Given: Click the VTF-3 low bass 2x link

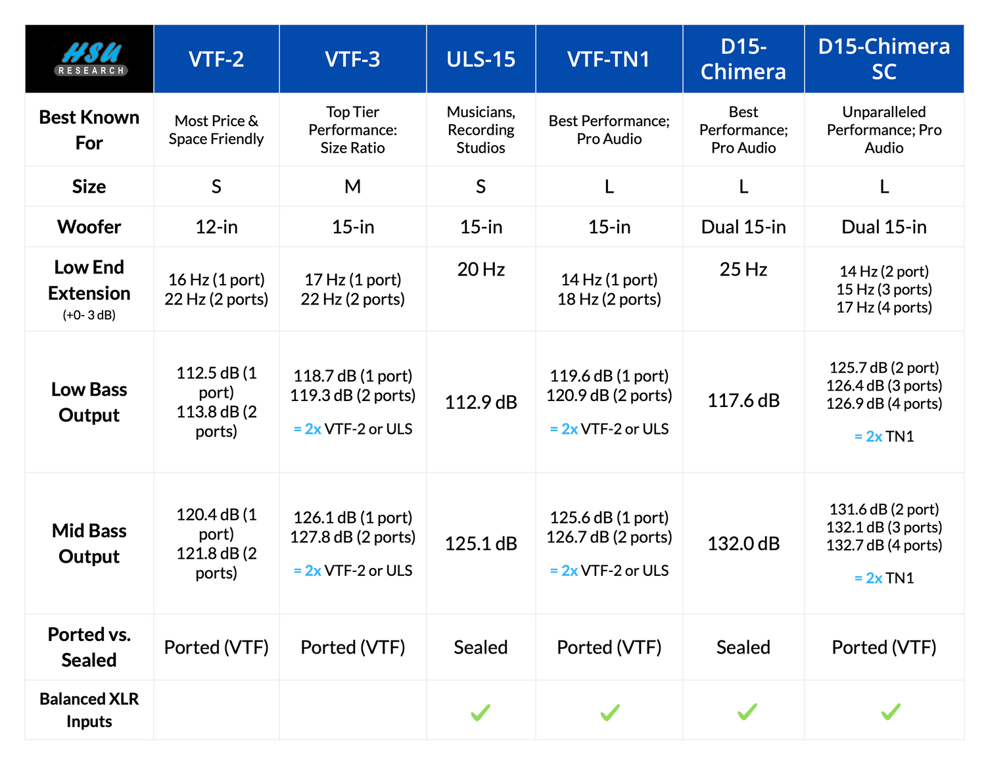Looking at the screenshot, I should tap(313, 429).
